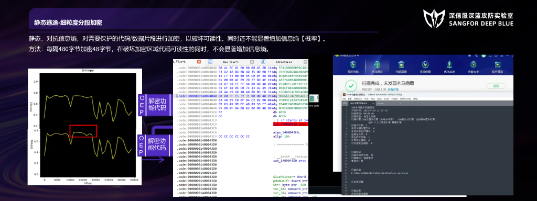
Task: Click the SANGFOR DEEP BLUE logo
Action: tap(468, 19)
